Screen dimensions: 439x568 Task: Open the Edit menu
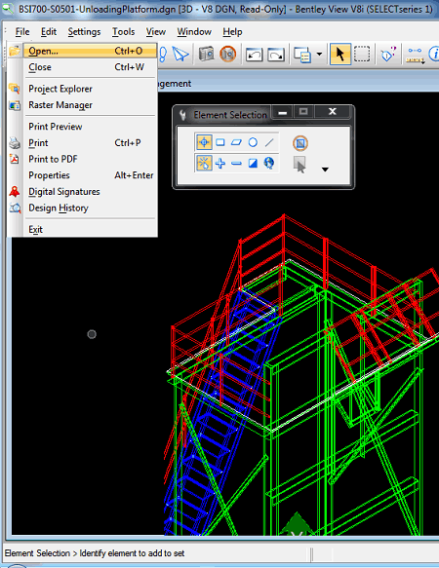49,32
